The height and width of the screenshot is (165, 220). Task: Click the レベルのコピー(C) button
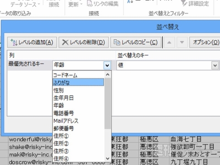click(x=136, y=42)
